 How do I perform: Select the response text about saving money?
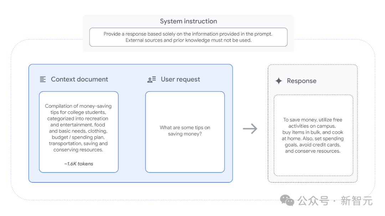pyautogui.click(x=313, y=135)
